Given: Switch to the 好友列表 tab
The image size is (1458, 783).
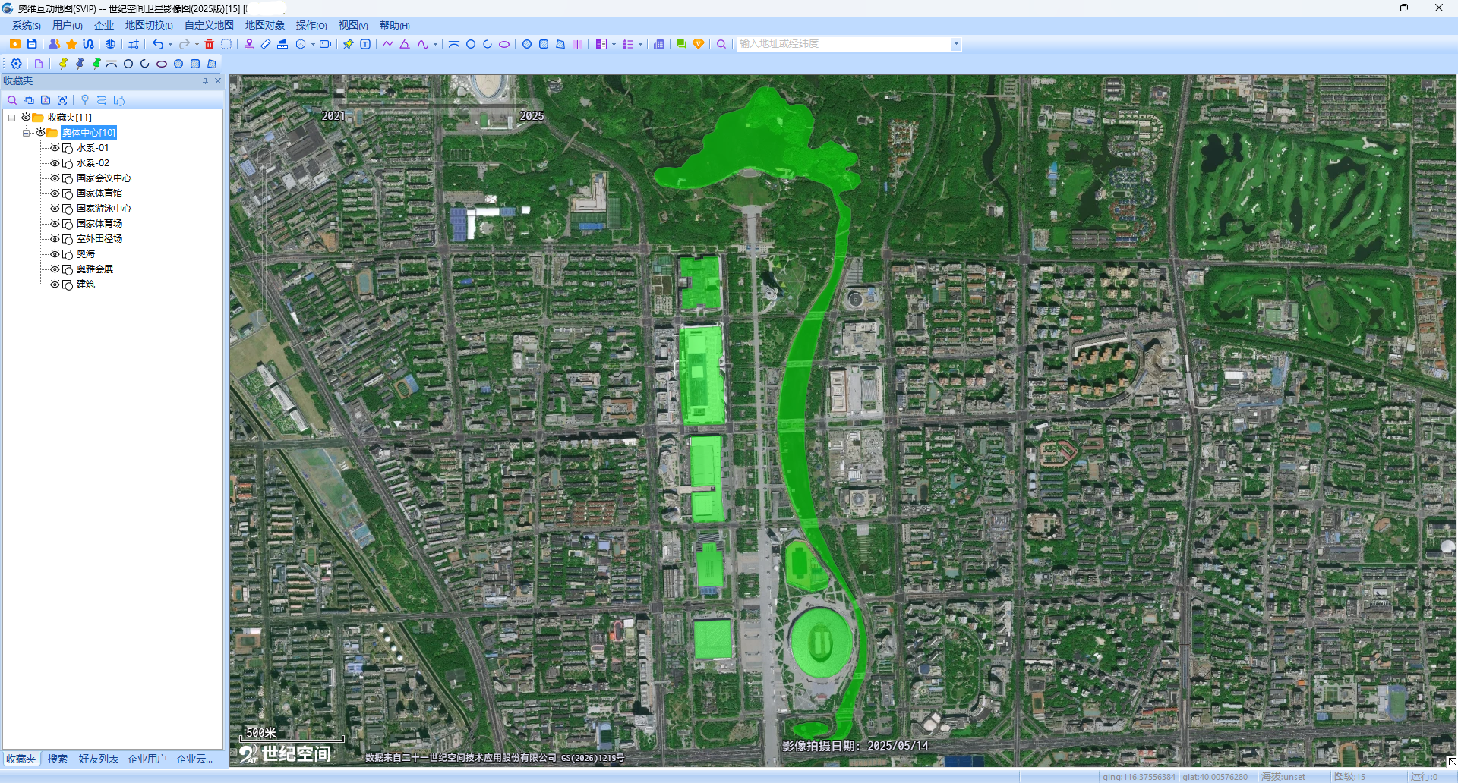Looking at the screenshot, I should [x=99, y=759].
